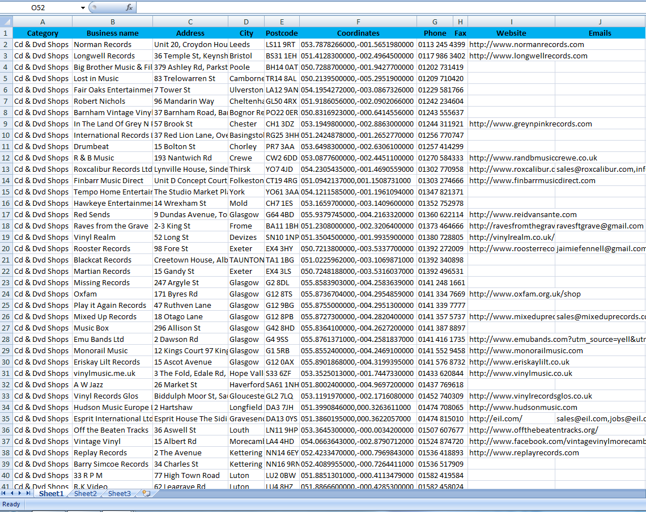This screenshot has height=512, width=646.
Task: Select postcode cell 'LS11 9RT'
Action: tap(282, 45)
